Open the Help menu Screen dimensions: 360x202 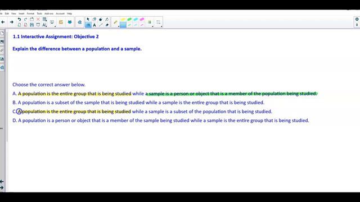pos(69,13)
